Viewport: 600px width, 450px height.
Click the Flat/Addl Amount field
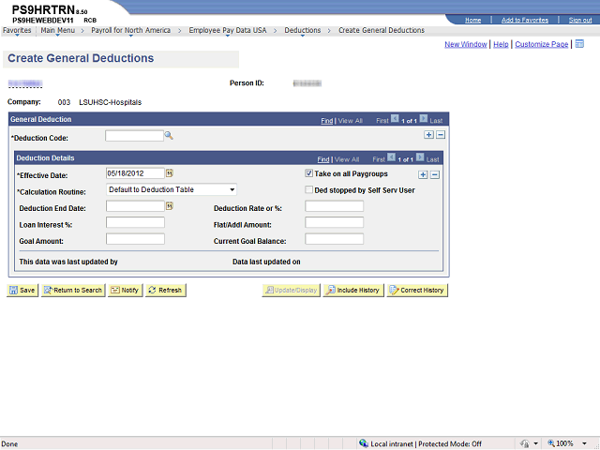click(334, 222)
